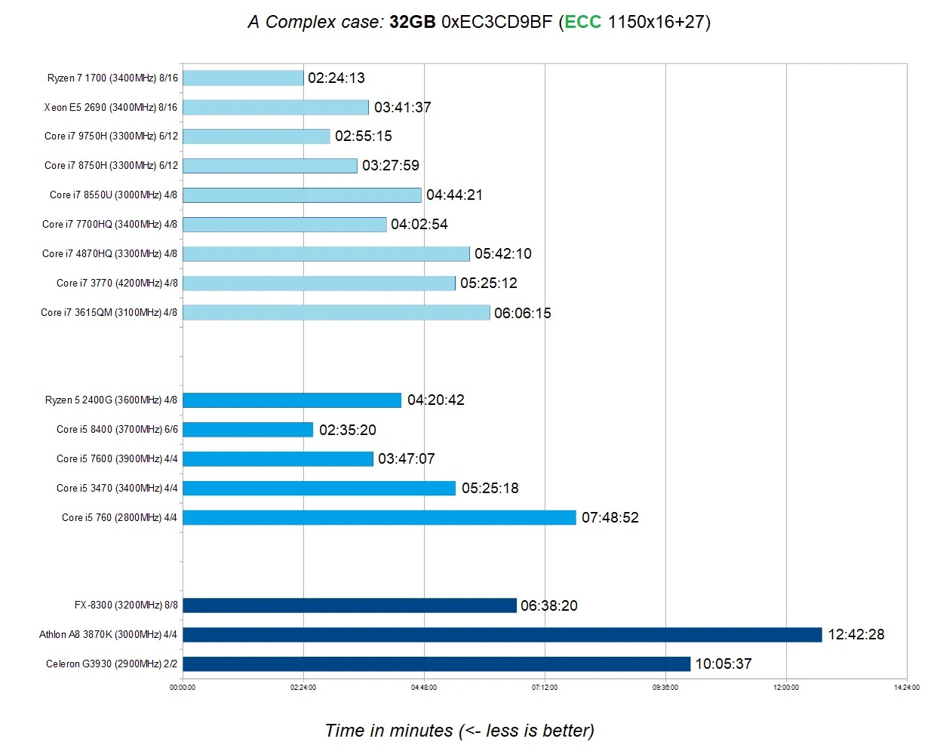Image resolution: width=943 pixels, height=754 pixels.
Task: Select label 'Core i5 3470 (3400MHz) 4/4'
Action: pyautogui.click(x=117, y=489)
